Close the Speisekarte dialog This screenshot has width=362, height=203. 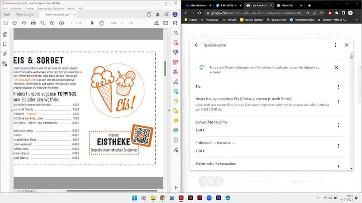(x=347, y=45)
